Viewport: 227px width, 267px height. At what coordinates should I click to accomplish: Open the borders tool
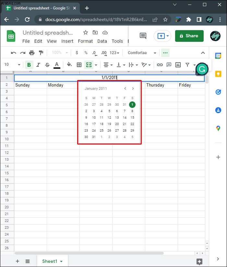click(79, 65)
